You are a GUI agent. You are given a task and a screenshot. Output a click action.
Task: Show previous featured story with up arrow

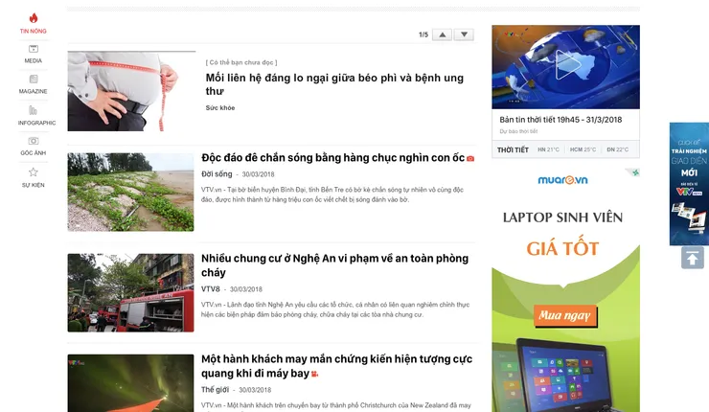(443, 34)
